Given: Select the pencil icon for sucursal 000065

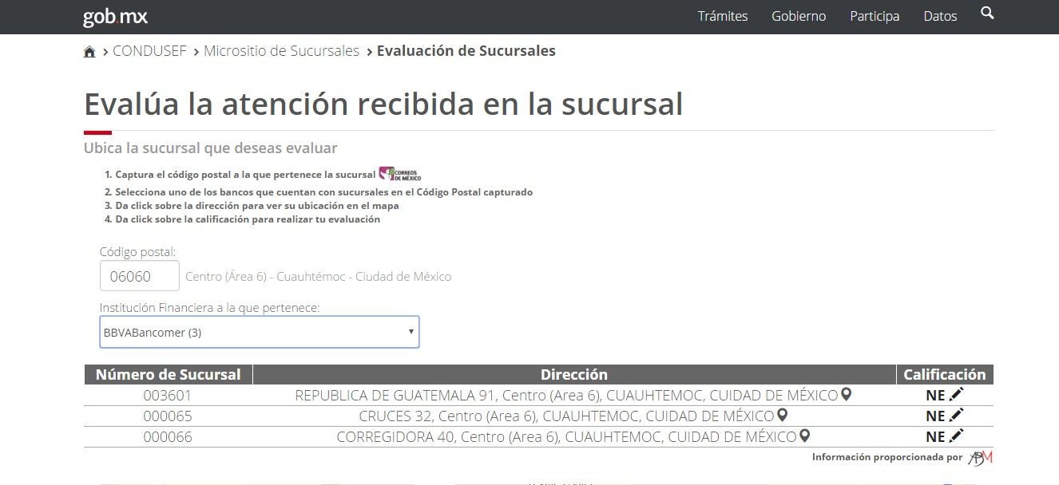Looking at the screenshot, I should click(956, 414).
